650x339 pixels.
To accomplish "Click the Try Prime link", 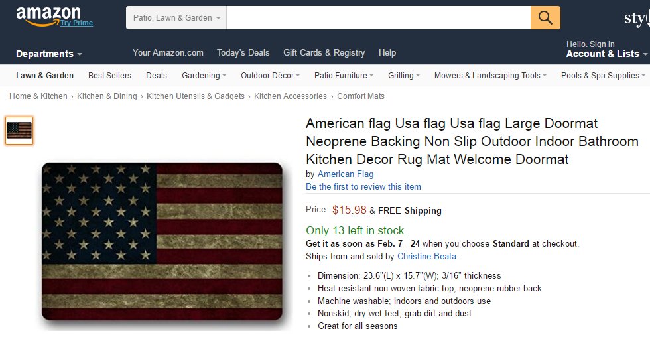I will [76, 23].
